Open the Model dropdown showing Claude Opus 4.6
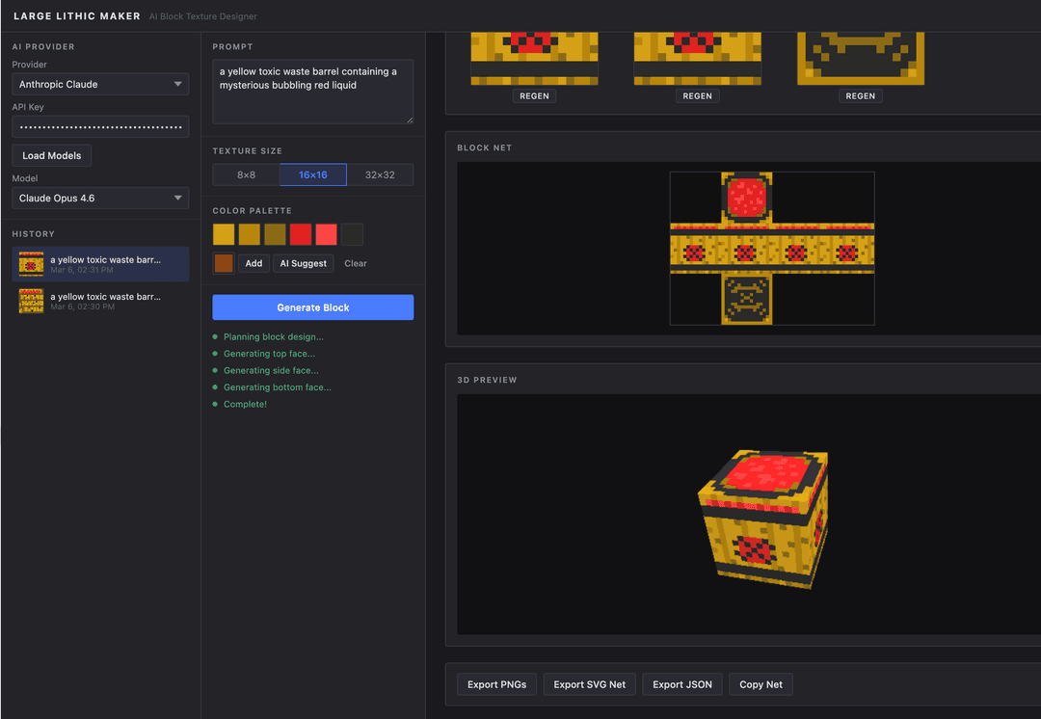 click(99, 199)
